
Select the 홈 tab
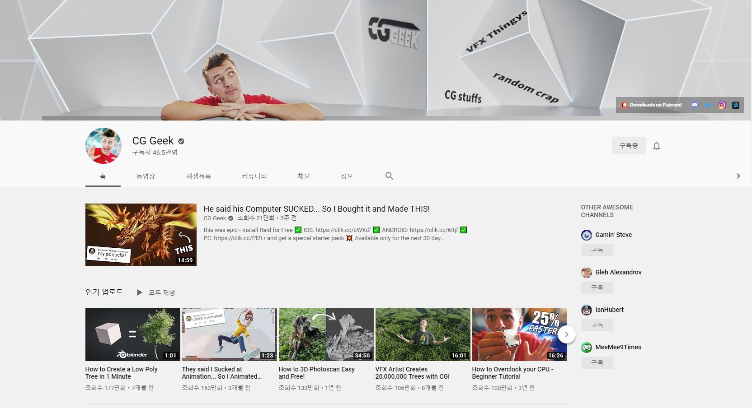(103, 176)
